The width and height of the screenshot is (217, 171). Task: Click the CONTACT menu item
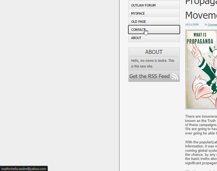(154, 30)
